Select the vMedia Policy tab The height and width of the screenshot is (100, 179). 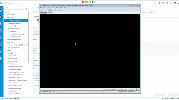click(152, 12)
